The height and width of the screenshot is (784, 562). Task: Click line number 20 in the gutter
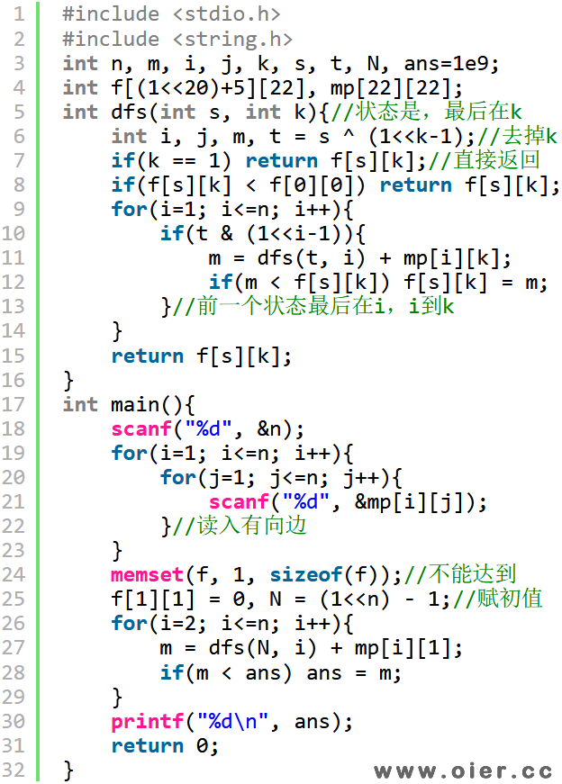[13, 477]
